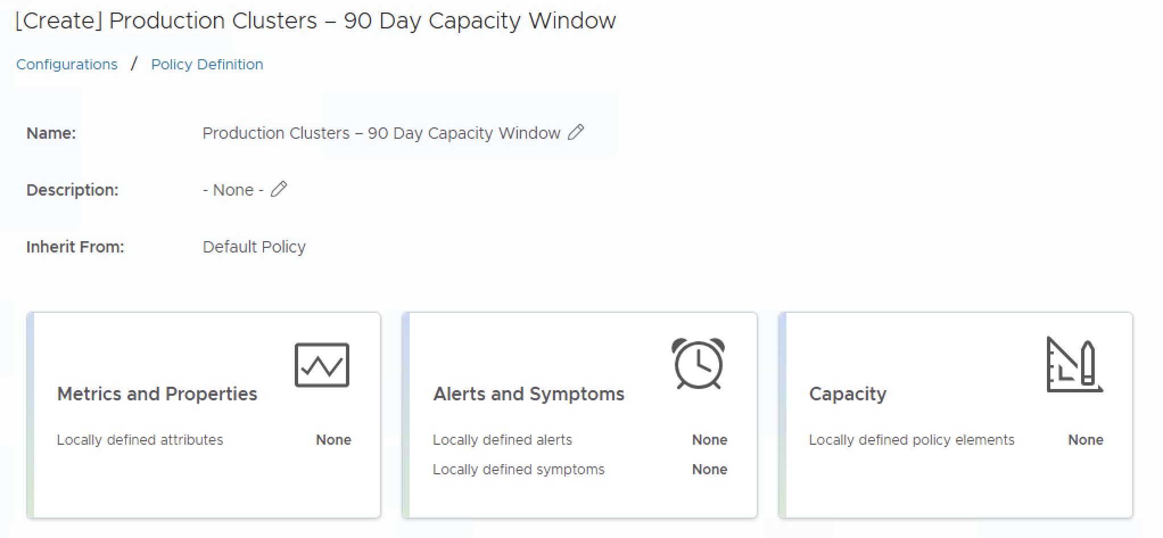Click the Locally defined alerts row
The image size is (1163, 538).
(502, 440)
